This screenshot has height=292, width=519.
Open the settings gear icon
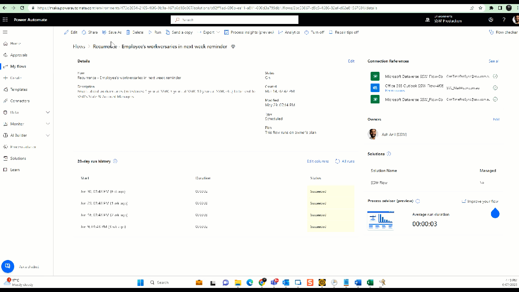click(491, 19)
